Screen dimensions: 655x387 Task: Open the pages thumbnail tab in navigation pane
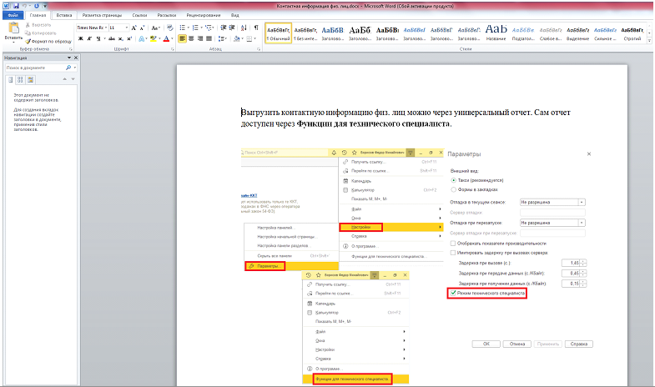[21, 79]
